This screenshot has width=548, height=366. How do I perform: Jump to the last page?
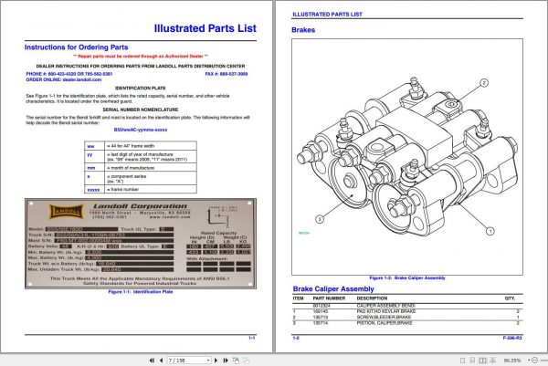[226, 360]
